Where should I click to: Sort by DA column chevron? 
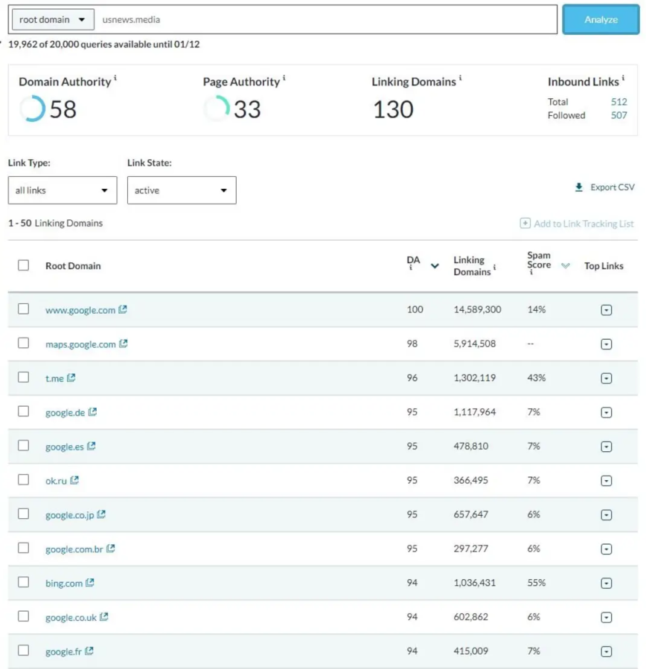click(x=435, y=266)
